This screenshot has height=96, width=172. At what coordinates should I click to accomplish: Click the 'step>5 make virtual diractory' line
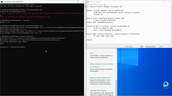click(x=113, y=34)
